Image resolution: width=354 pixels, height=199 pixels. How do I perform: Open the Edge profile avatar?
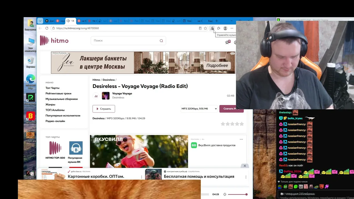tap(225, 28)
